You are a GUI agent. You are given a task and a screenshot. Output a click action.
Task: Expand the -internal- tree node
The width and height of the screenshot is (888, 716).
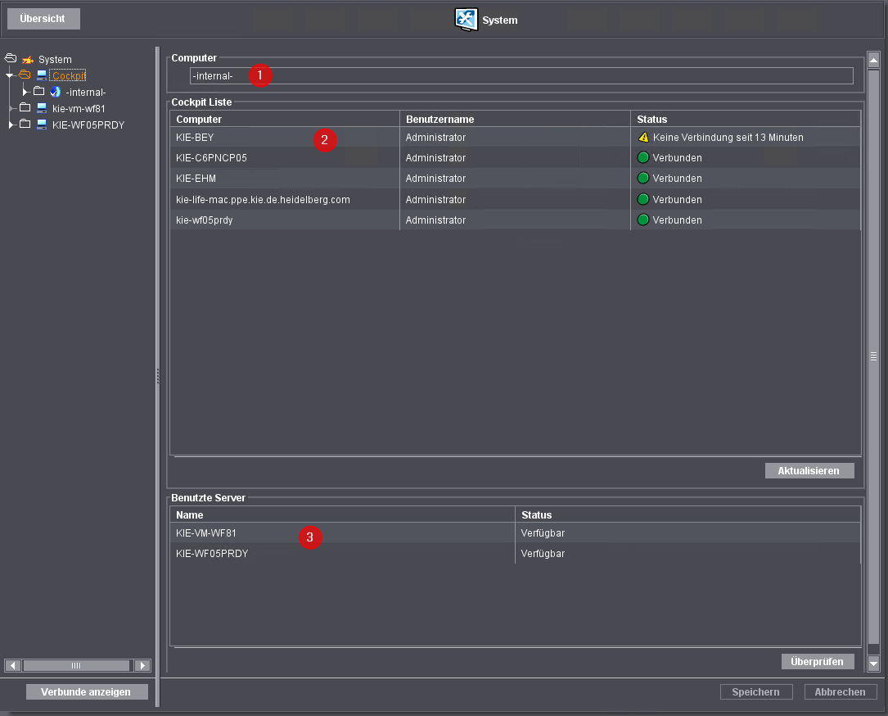pos(25,91)
